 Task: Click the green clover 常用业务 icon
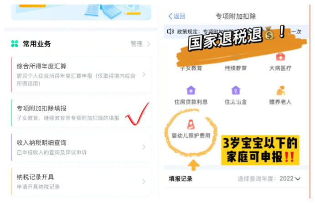(15, 44)
